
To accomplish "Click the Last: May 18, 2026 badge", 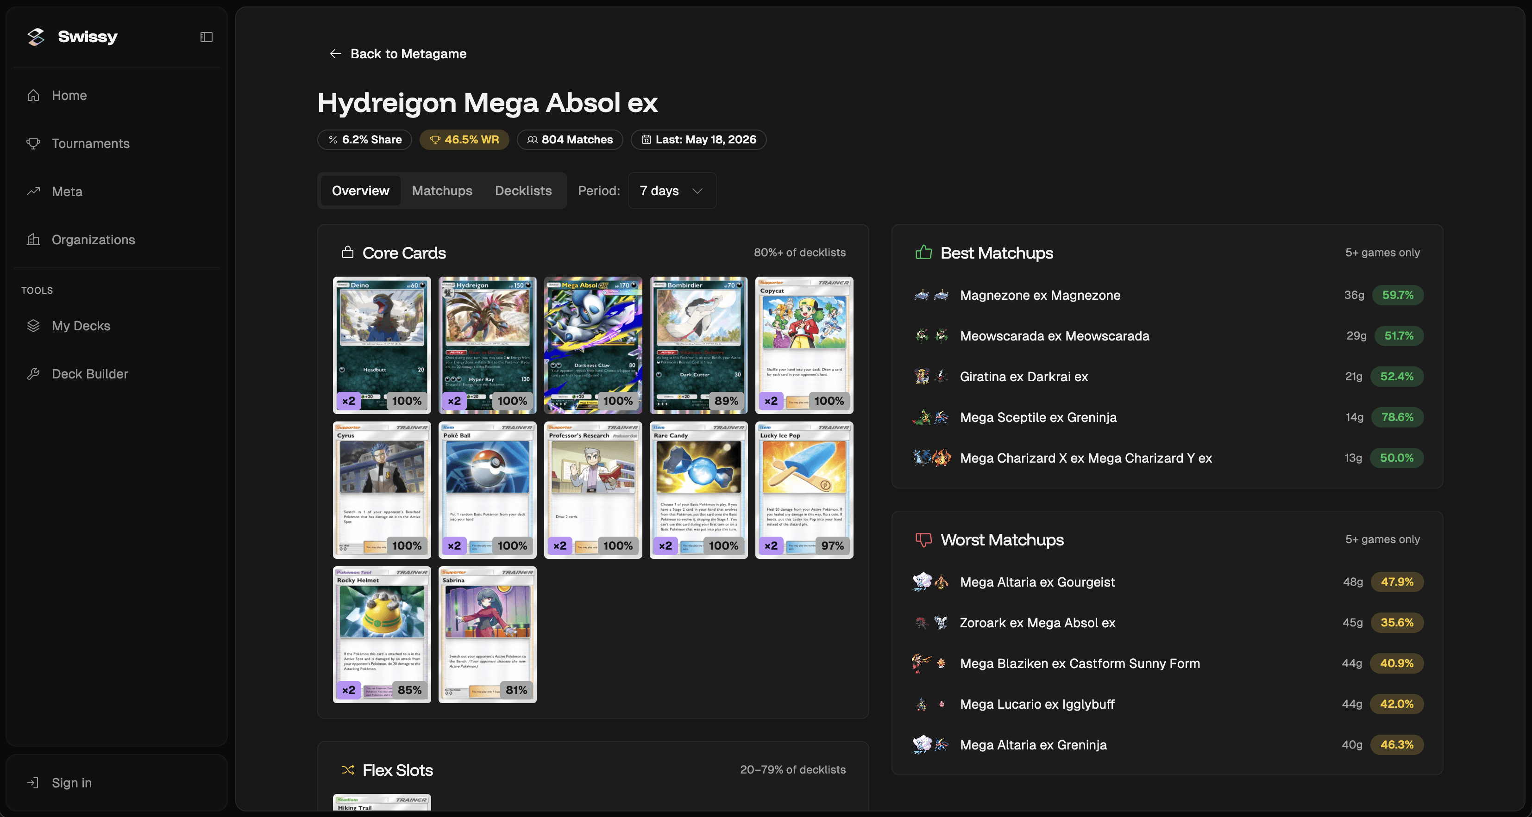I will click(x=699, y=140).
